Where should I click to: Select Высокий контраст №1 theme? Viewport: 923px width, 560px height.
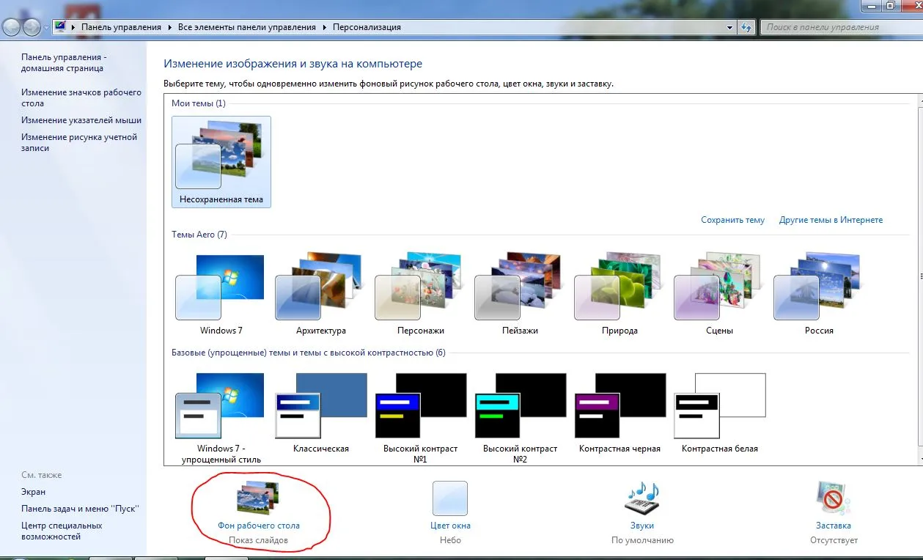click(420, 418)
